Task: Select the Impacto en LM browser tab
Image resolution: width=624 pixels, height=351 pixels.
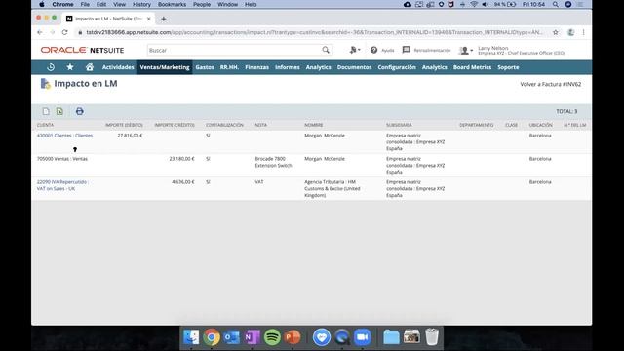Action: [108, 19]
